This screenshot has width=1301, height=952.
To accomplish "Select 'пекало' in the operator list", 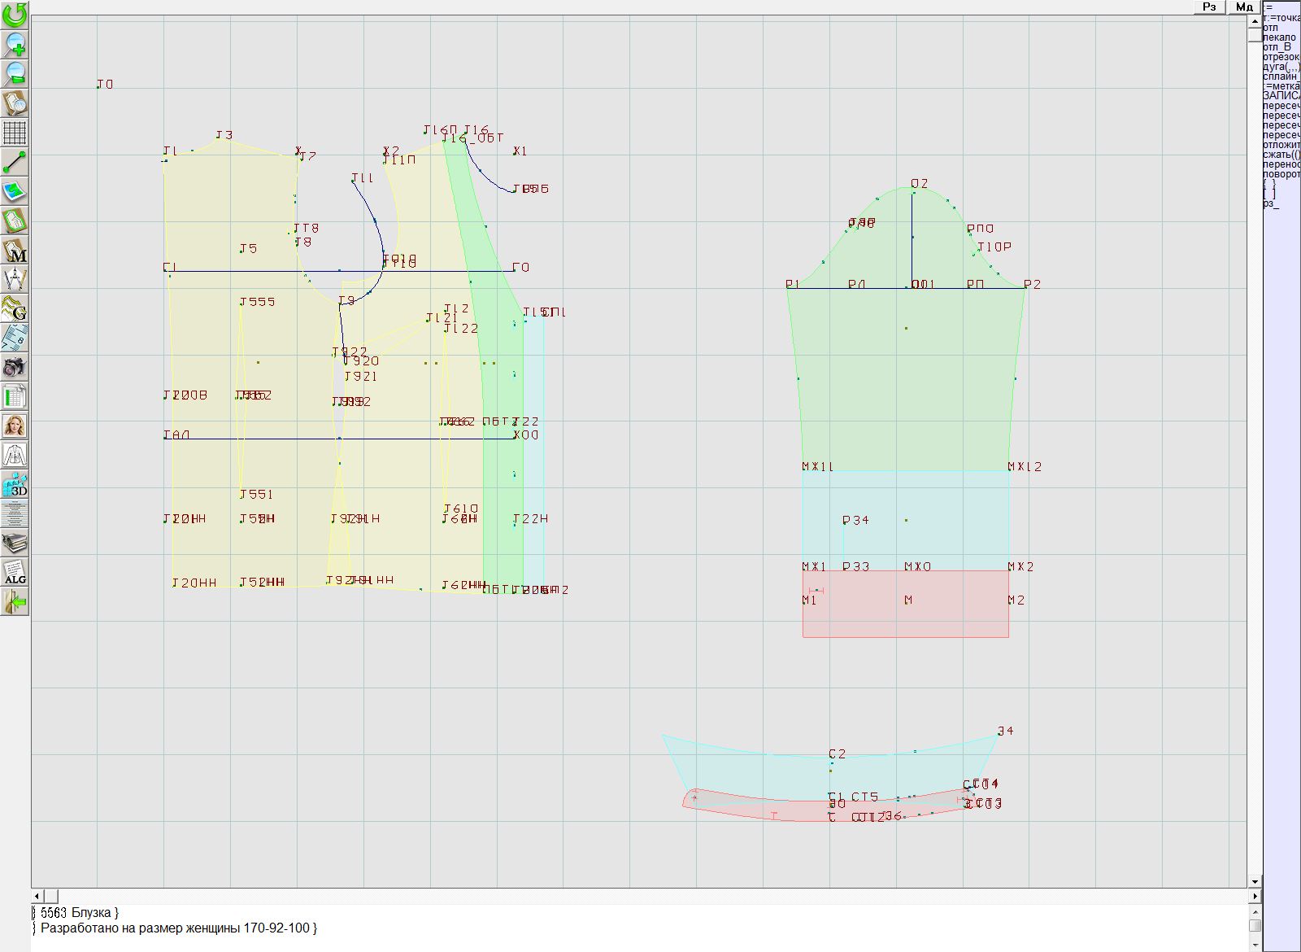I will [1280, 37].
